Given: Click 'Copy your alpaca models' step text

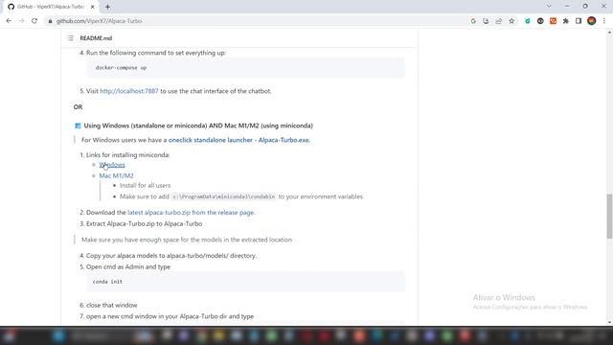Looking at the screenshot, I should (171, 256).
